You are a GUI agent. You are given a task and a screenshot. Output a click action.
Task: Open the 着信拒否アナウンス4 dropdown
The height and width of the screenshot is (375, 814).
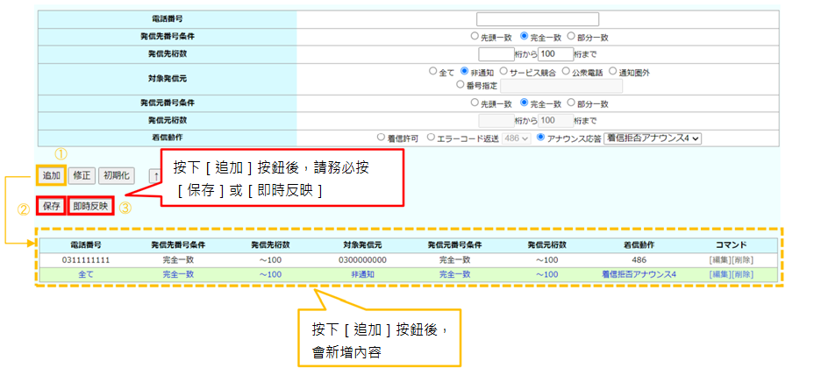(653, 138)
